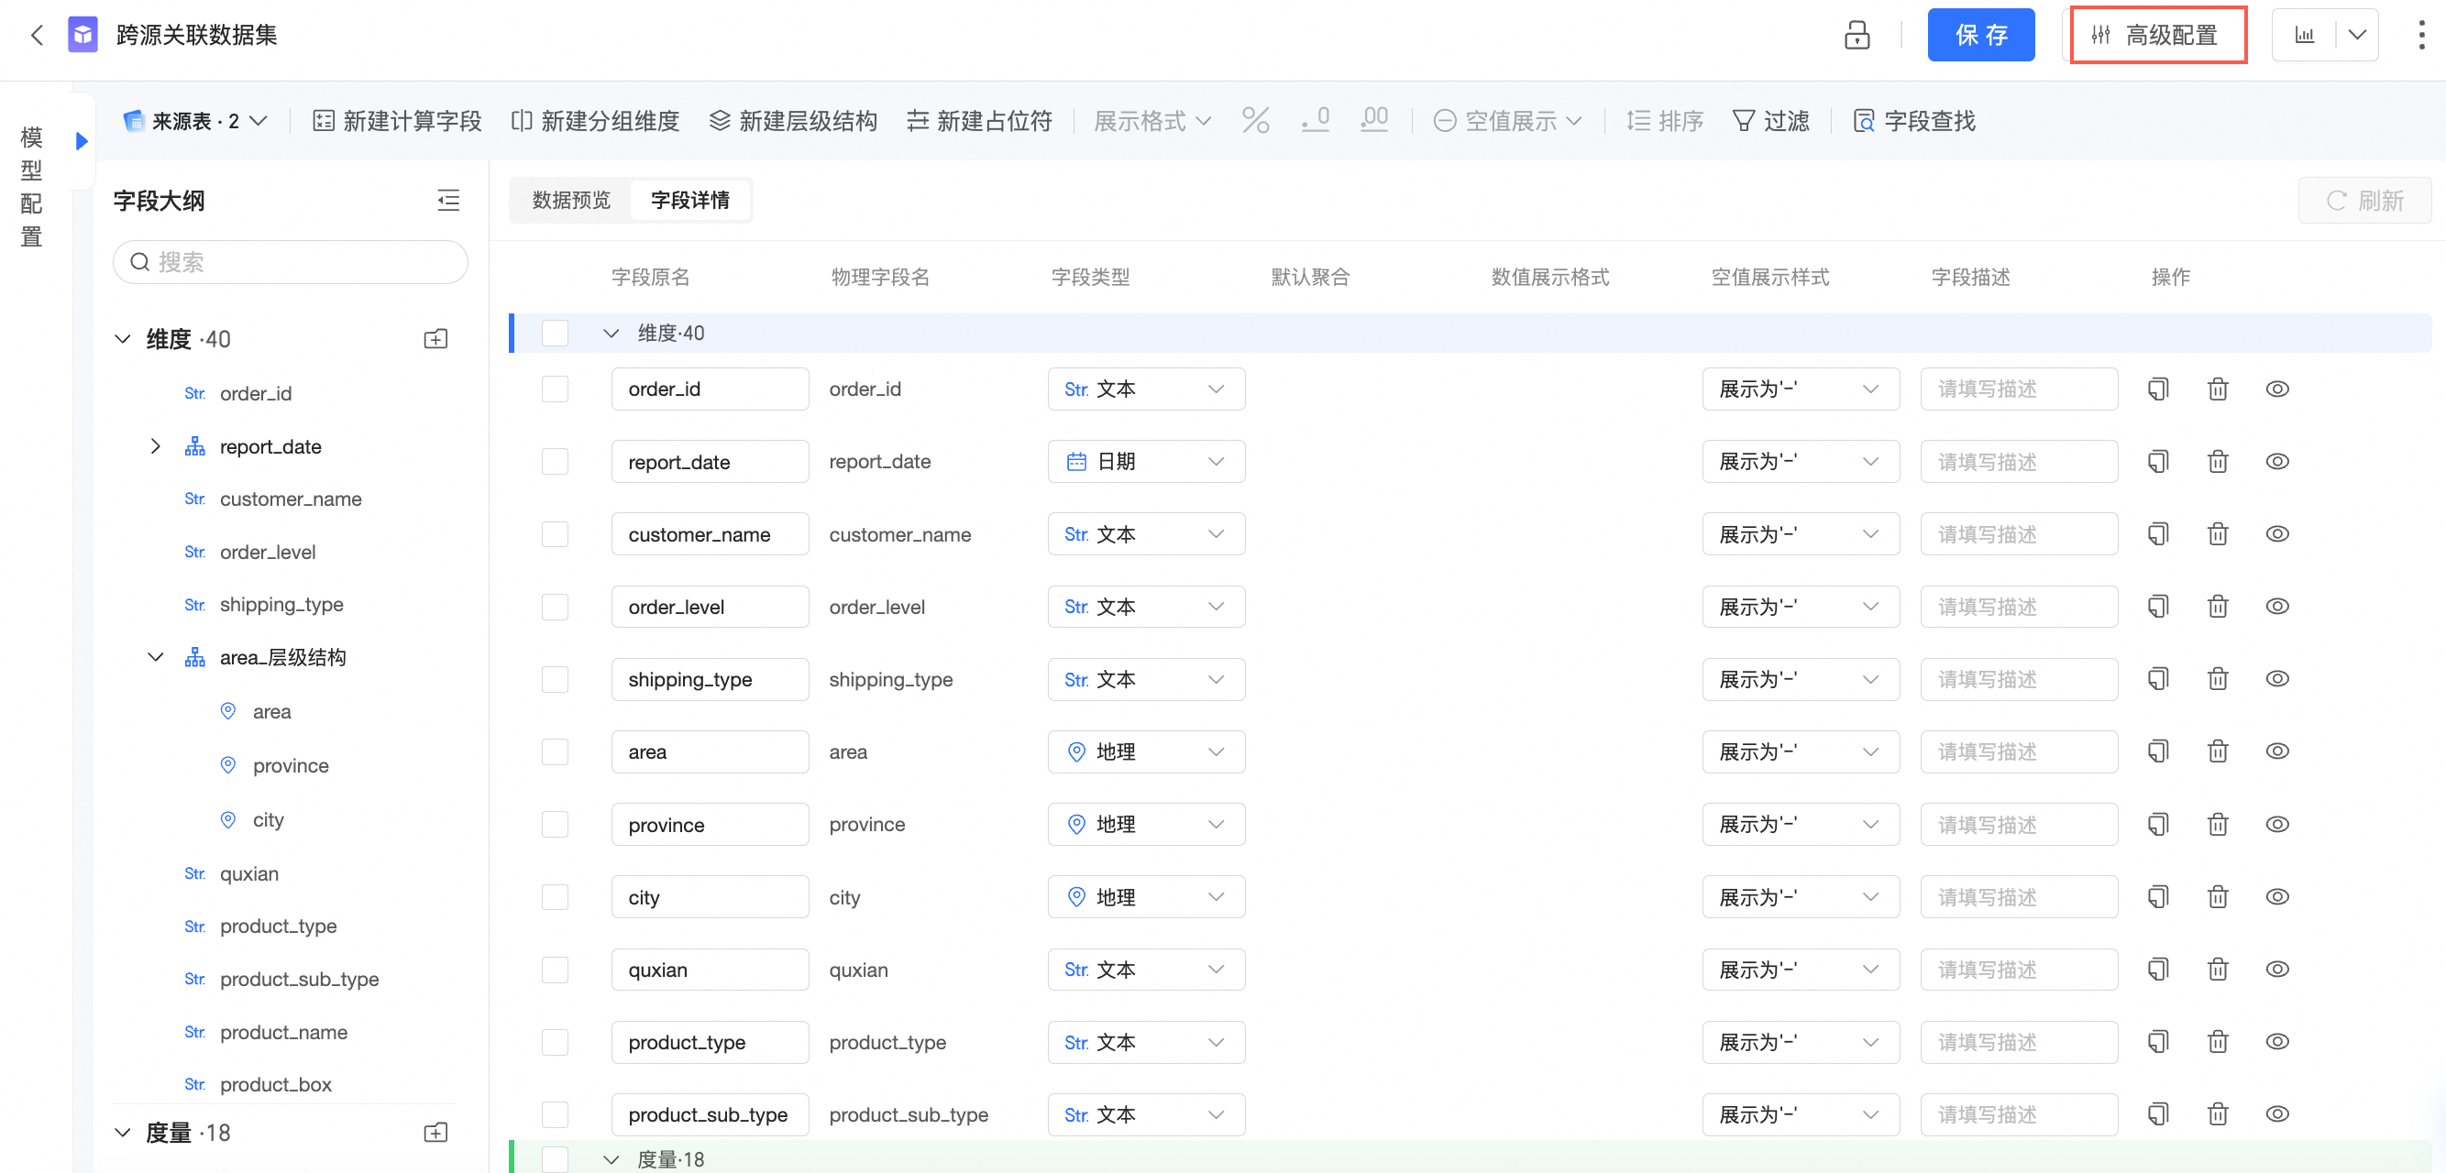This screenshot has height=1173, width=2446.
Task: Delete the order_id field row
Action: [x=2217, y=389]
